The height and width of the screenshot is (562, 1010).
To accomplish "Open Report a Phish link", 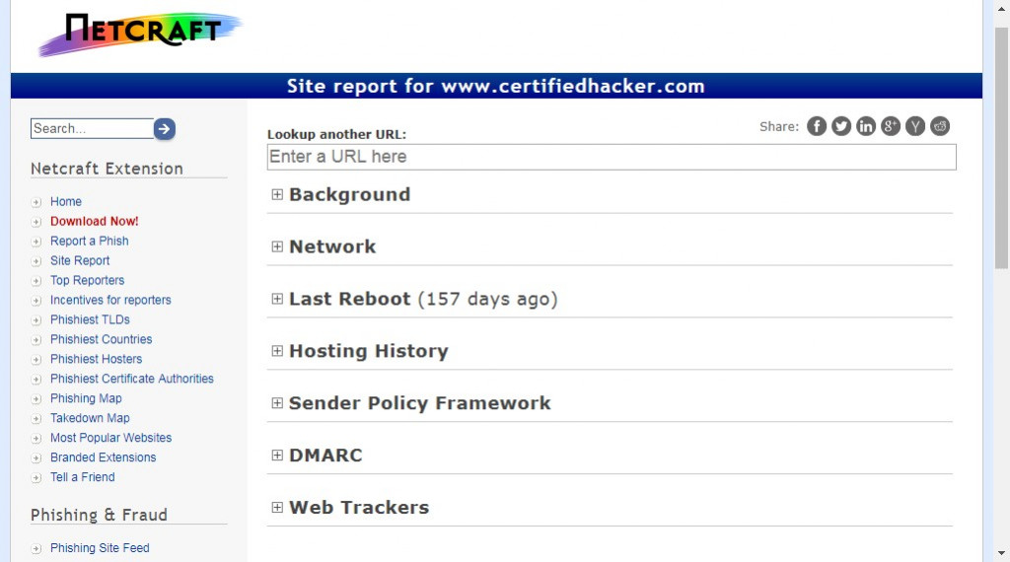I will [90, 241].
